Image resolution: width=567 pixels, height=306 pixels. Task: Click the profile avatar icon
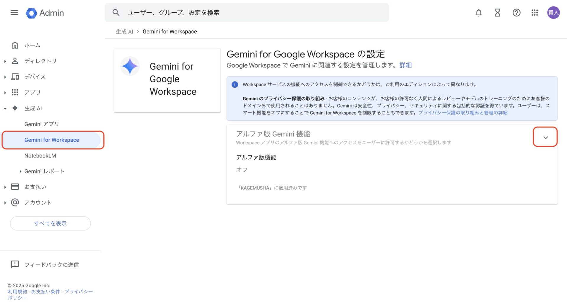pos(554,12)
